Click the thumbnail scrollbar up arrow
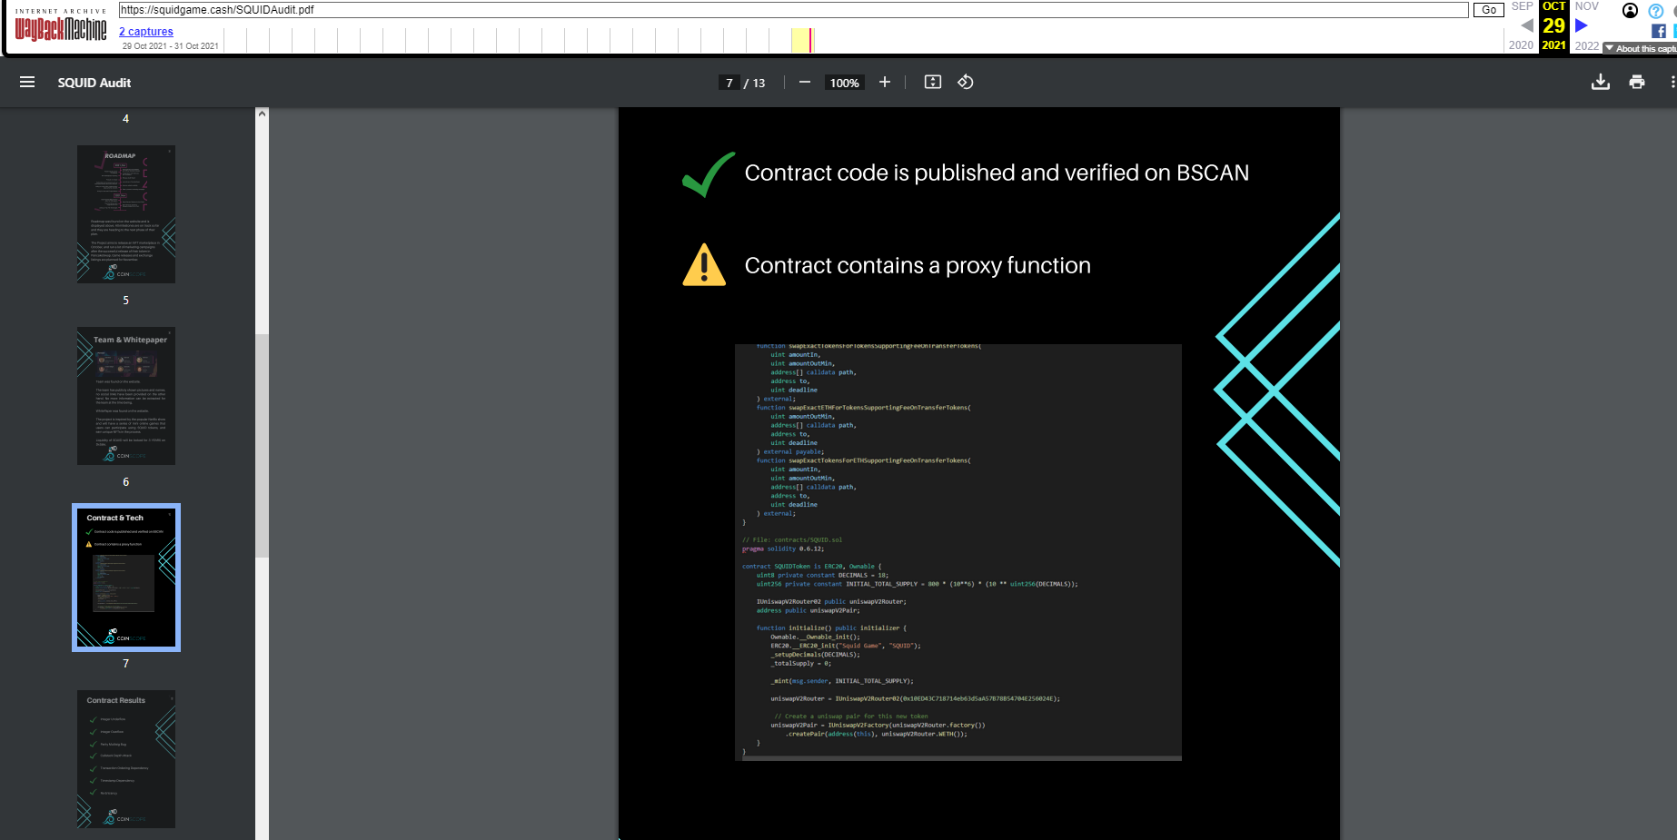 pos(262,114)
